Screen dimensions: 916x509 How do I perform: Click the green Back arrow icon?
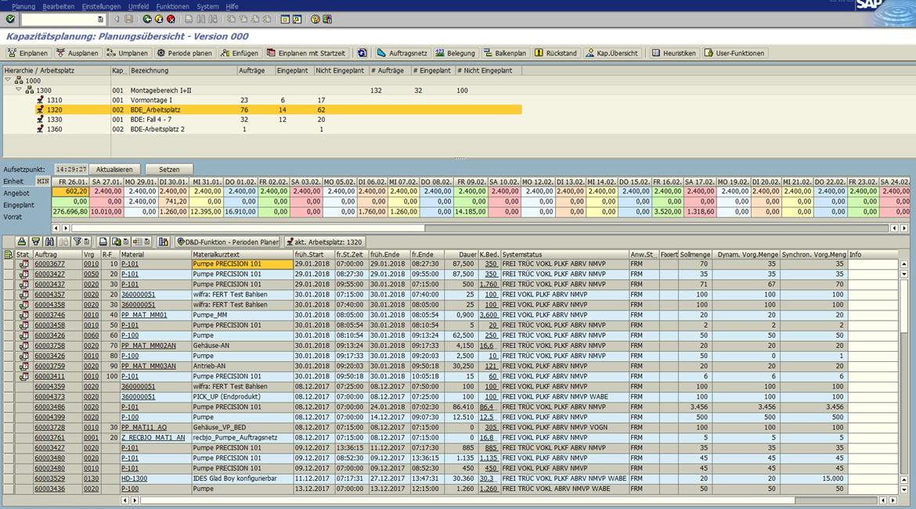pyautogui.click(x=147, y=20)
